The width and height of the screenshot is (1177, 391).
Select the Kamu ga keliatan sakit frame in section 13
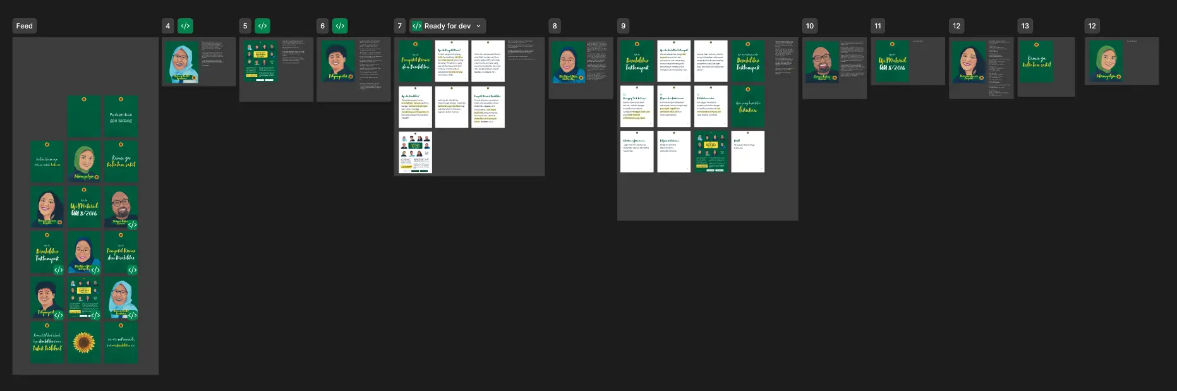tap(1036, 61)
